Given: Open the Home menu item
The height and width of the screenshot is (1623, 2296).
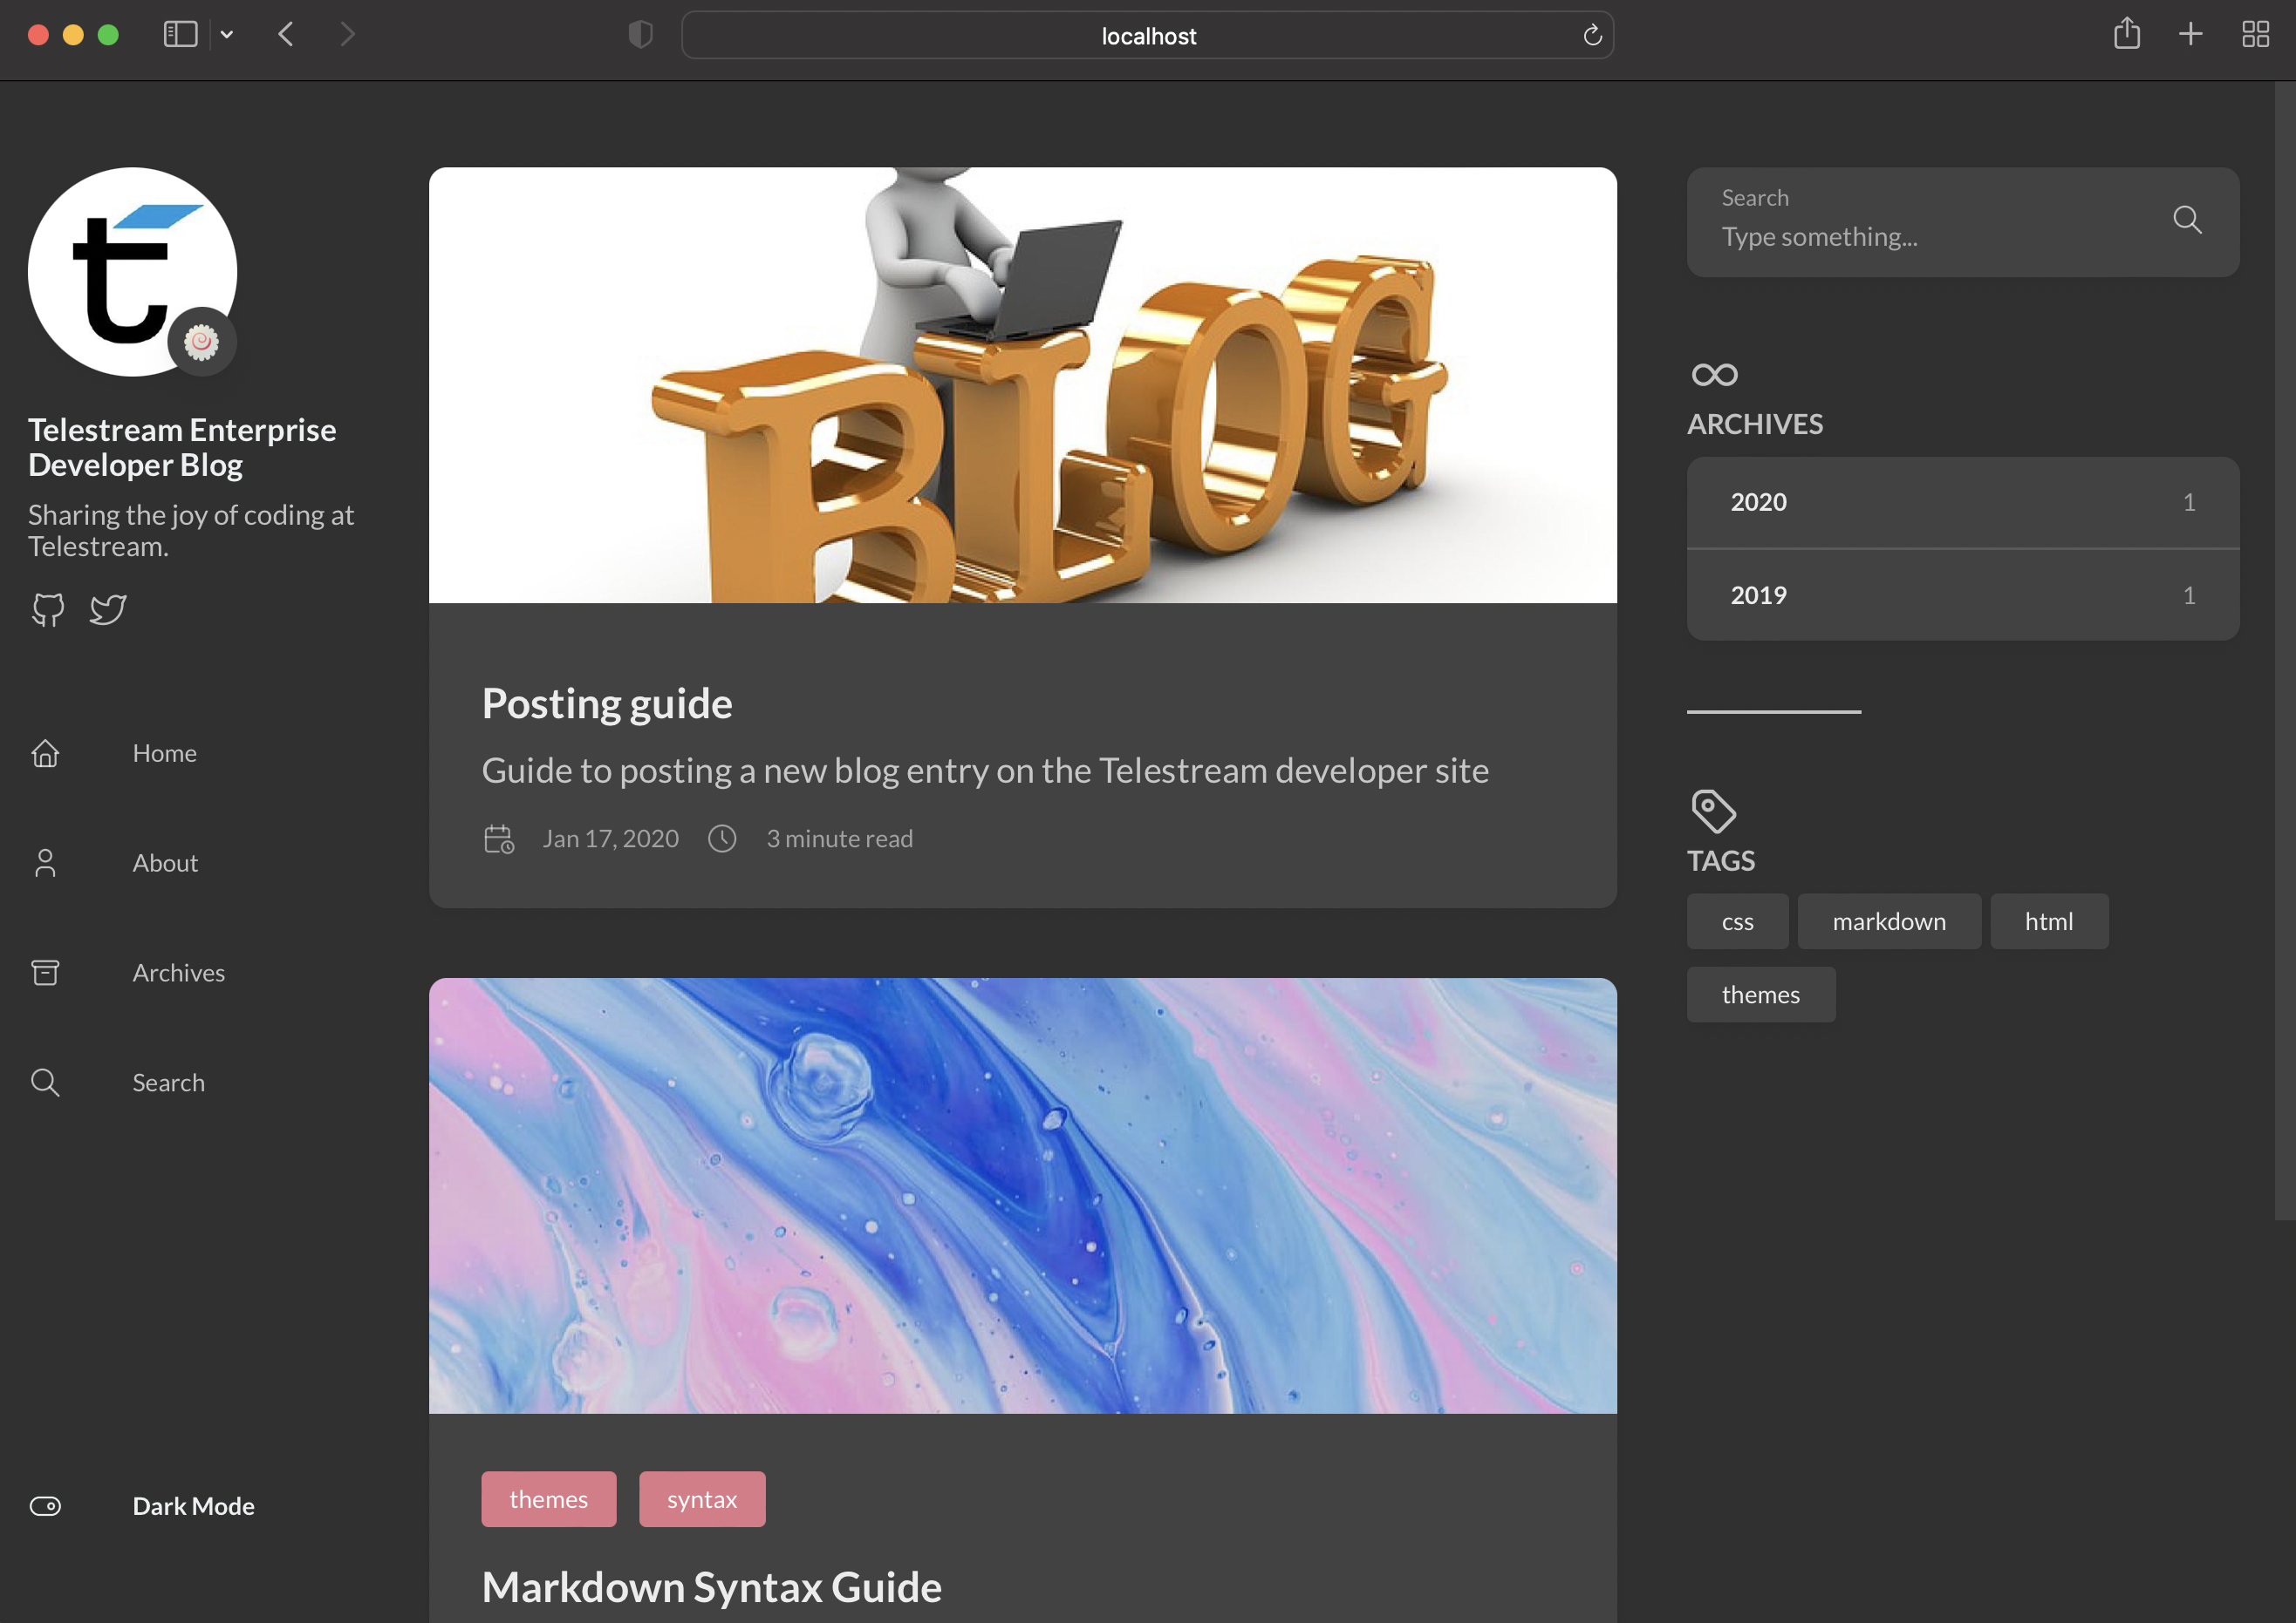Looking at the screenshot, I should pyautogui.click(x=165, y=752).
